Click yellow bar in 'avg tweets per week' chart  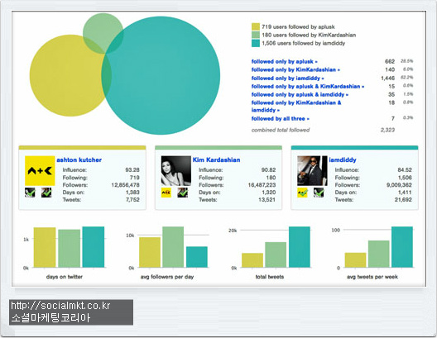tap(355, 260)
